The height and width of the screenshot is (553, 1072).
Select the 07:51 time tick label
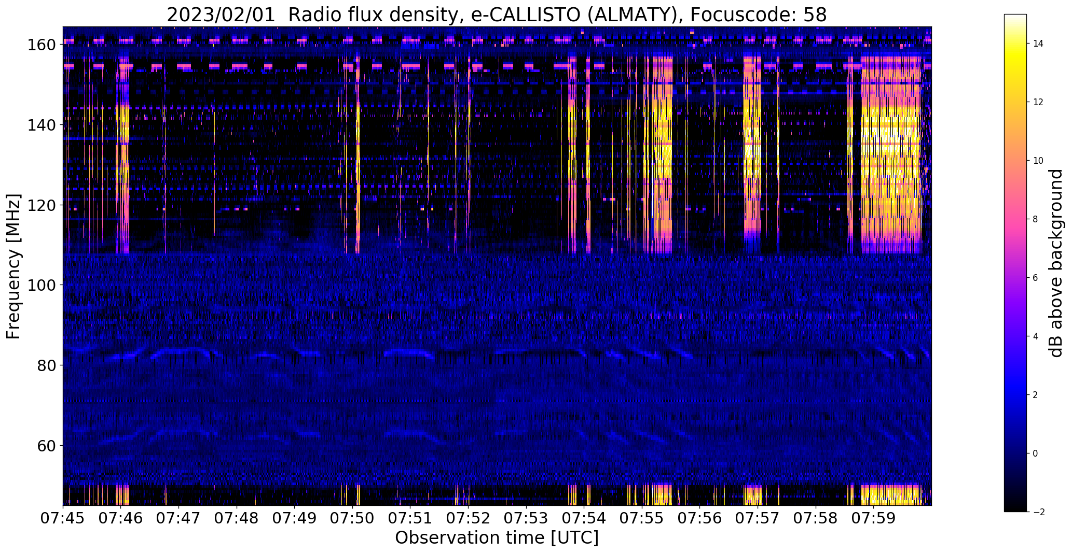[410, 518]
